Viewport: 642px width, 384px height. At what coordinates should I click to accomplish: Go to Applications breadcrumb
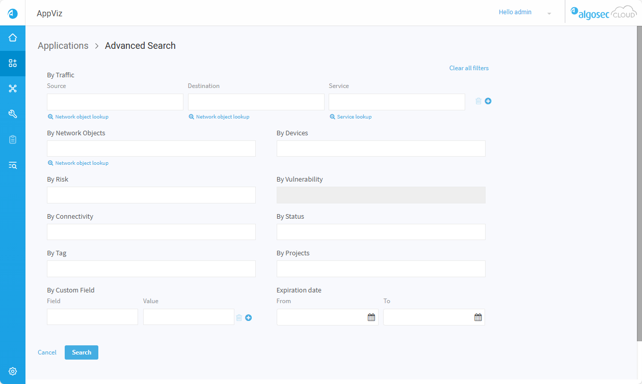click(63, 46)
